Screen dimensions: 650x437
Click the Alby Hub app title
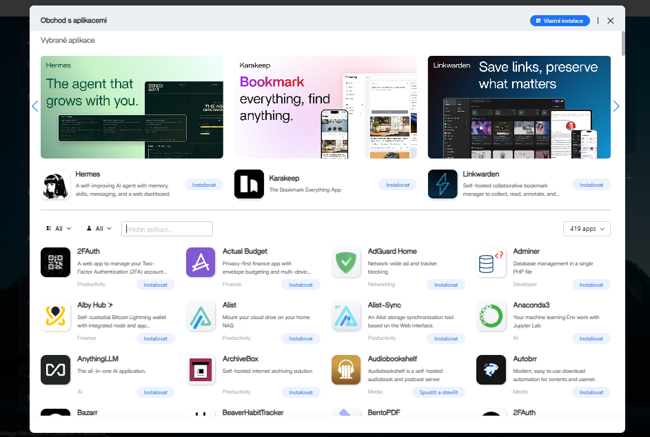pos(92,305)
